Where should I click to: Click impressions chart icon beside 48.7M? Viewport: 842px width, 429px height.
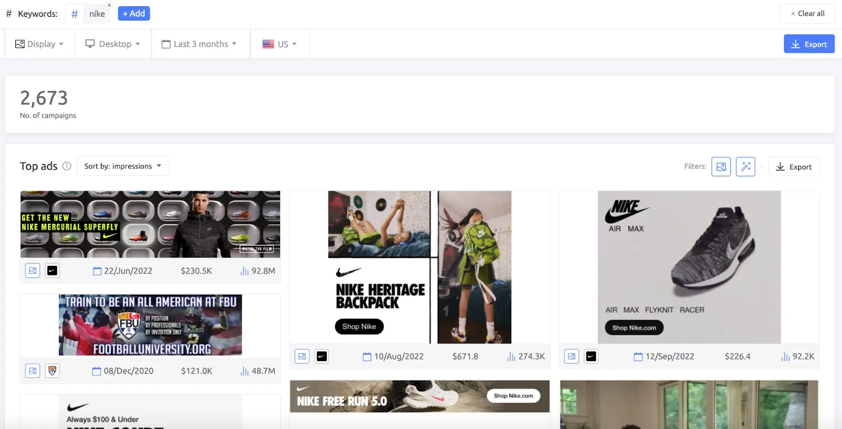245,371
